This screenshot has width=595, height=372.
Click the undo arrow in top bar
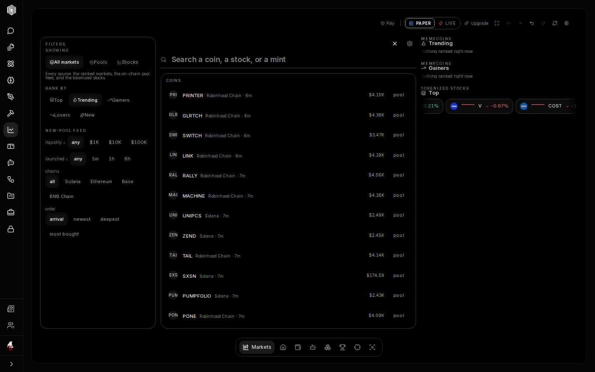532,23
